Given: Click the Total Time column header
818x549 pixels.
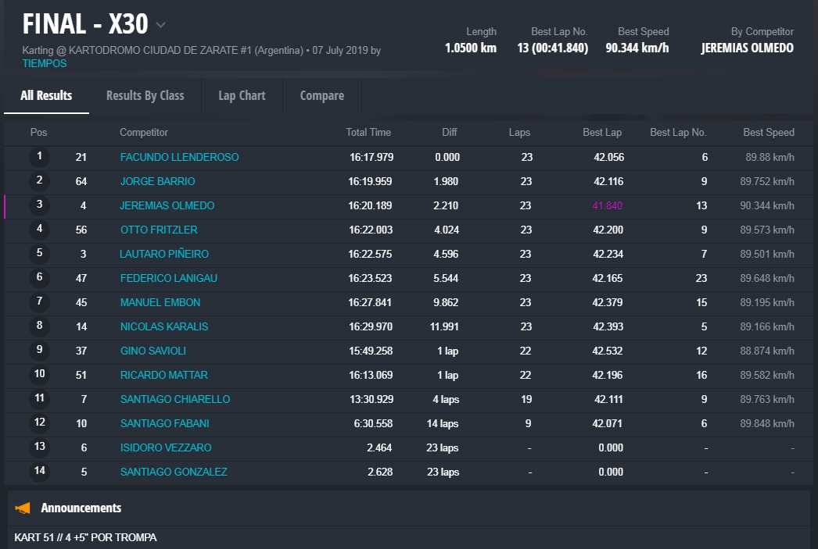Looking at the screenshot, I should (368, 133).
